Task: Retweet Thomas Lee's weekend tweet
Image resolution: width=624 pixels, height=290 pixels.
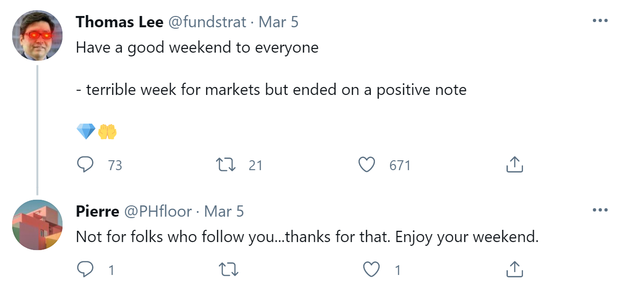Action: coord(226,165)
